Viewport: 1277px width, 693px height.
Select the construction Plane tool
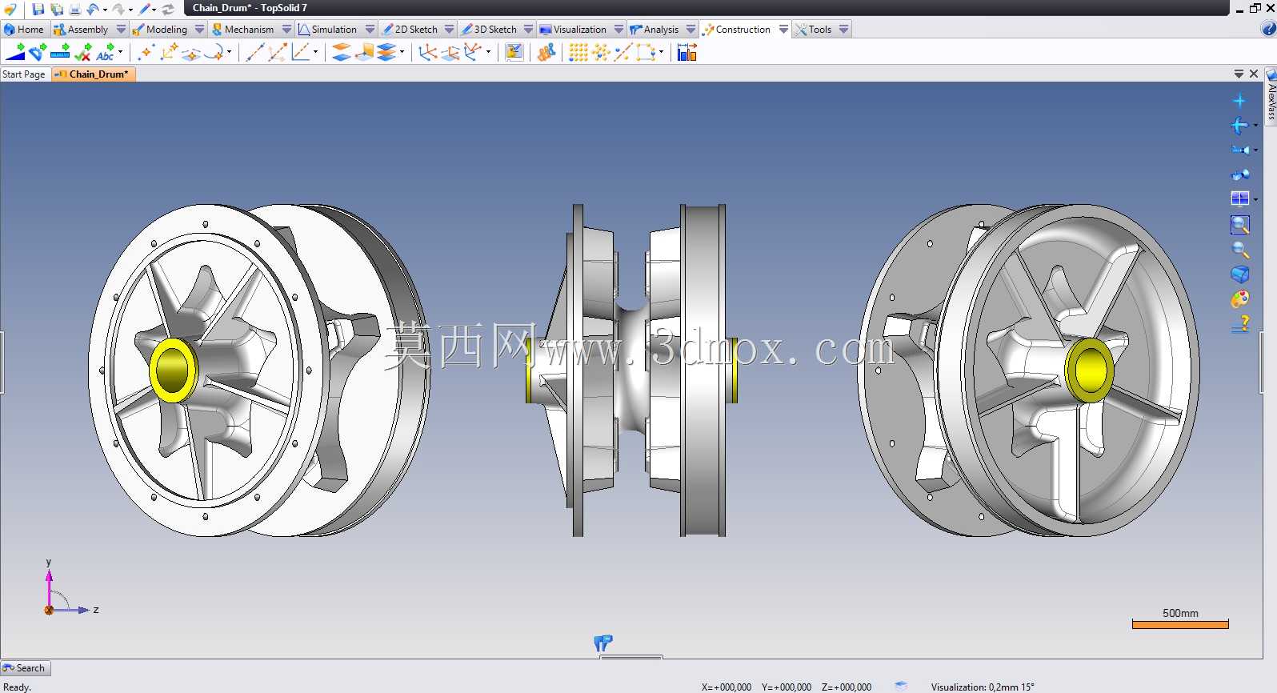click(342, 53)
